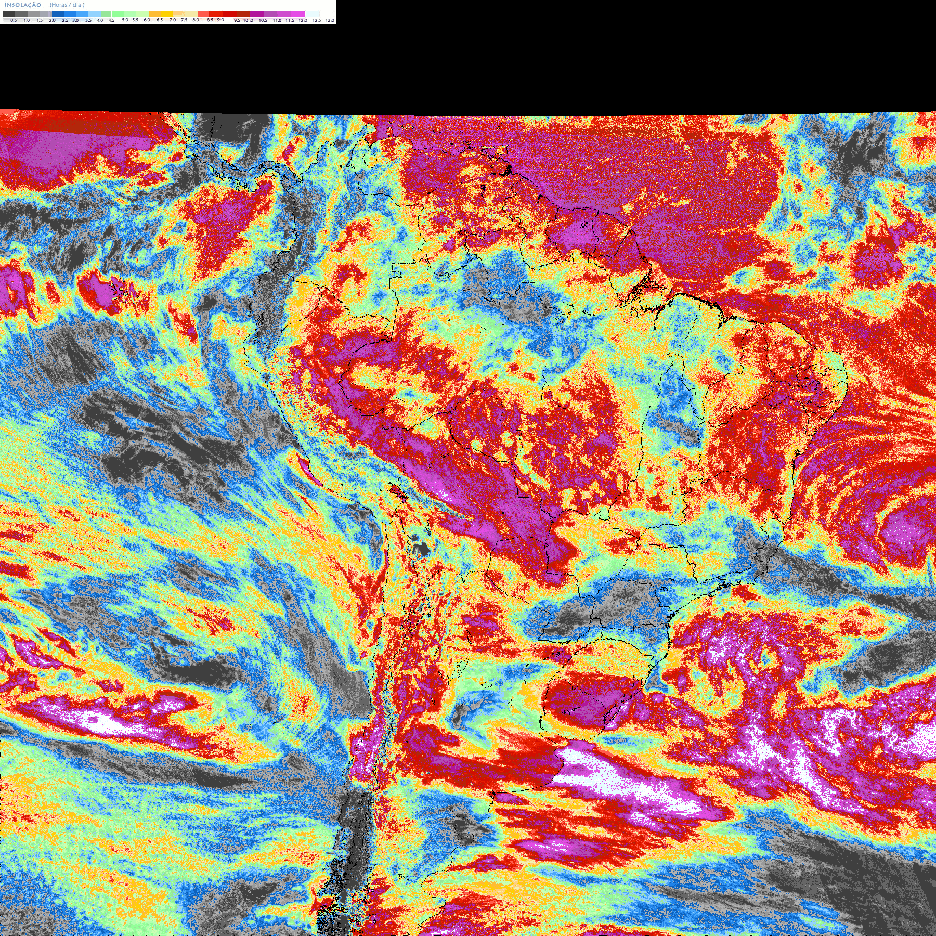Click the 10.5 legend value label
This screenshot has height=936, width=936.
click(x=263, y=20)
